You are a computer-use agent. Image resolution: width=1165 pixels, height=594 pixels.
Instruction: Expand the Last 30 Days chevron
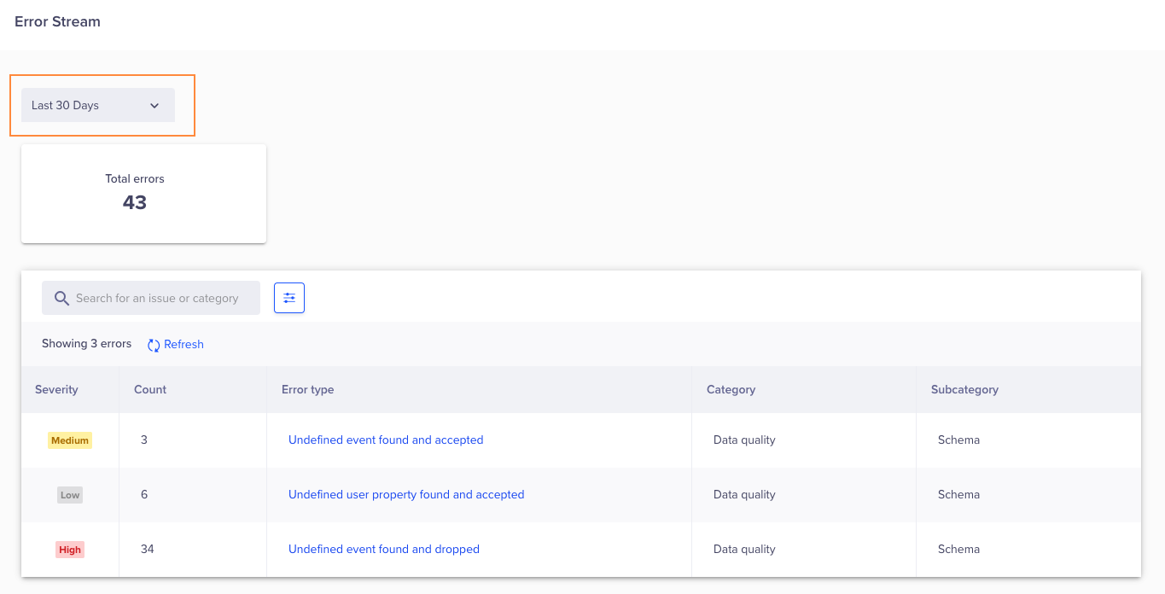pyautogui.click(x=154, y=106)
